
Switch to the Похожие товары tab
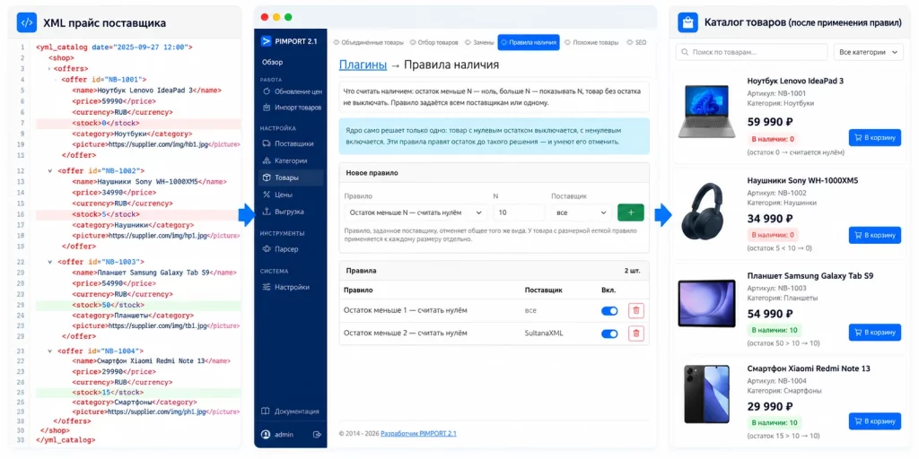coord(591,42)
